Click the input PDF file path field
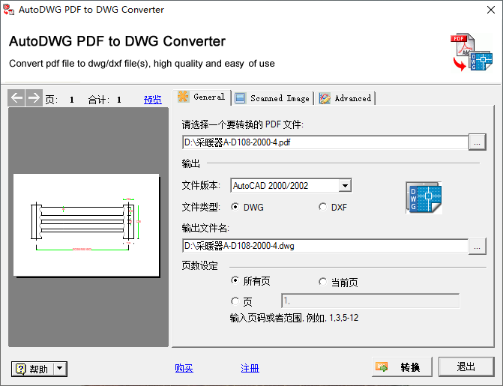 [325, 142]
